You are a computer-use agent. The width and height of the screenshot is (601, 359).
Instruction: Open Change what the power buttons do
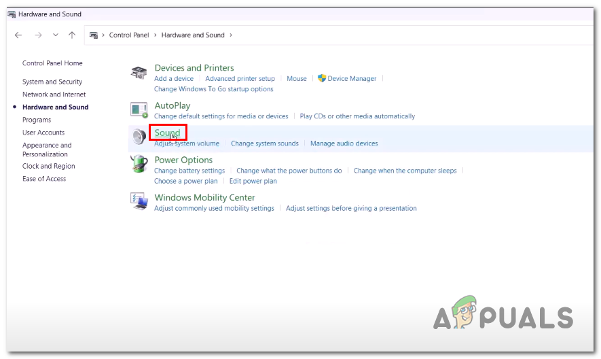pyautogui.click(x=289, y=171)
